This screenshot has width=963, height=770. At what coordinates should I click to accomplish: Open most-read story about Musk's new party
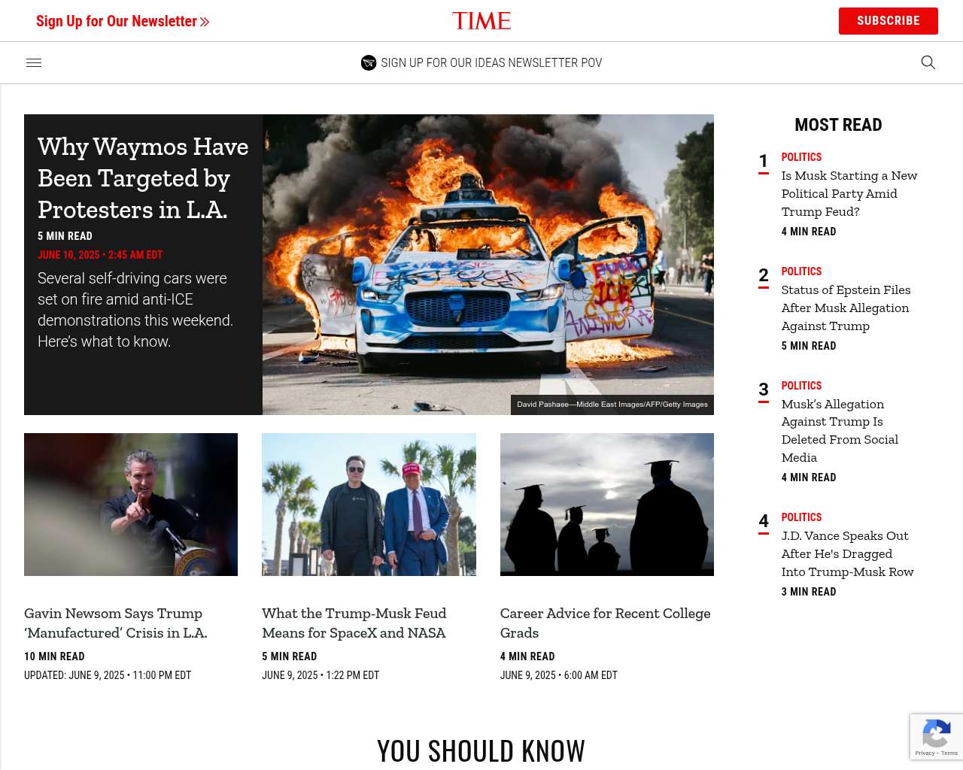pos(849,193)
